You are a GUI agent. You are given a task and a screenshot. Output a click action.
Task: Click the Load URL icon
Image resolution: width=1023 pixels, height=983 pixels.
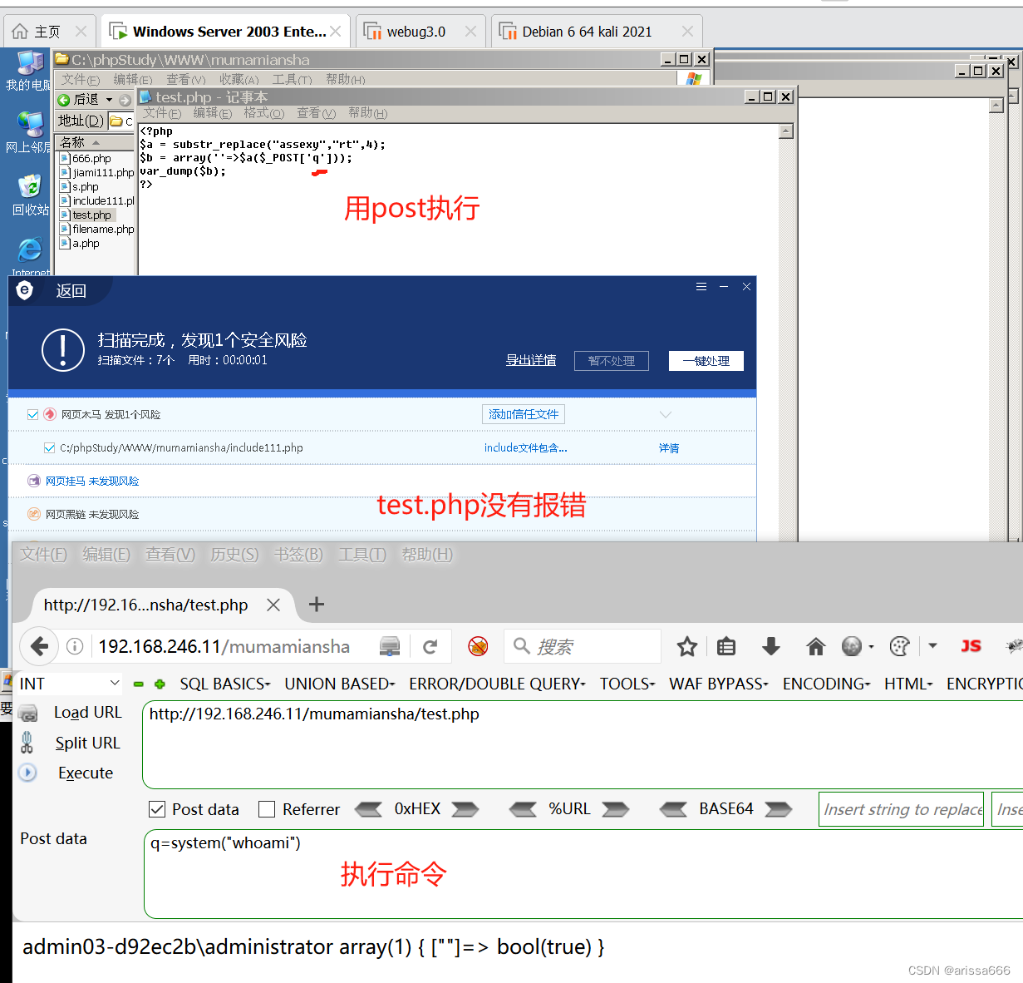(27, 714)
